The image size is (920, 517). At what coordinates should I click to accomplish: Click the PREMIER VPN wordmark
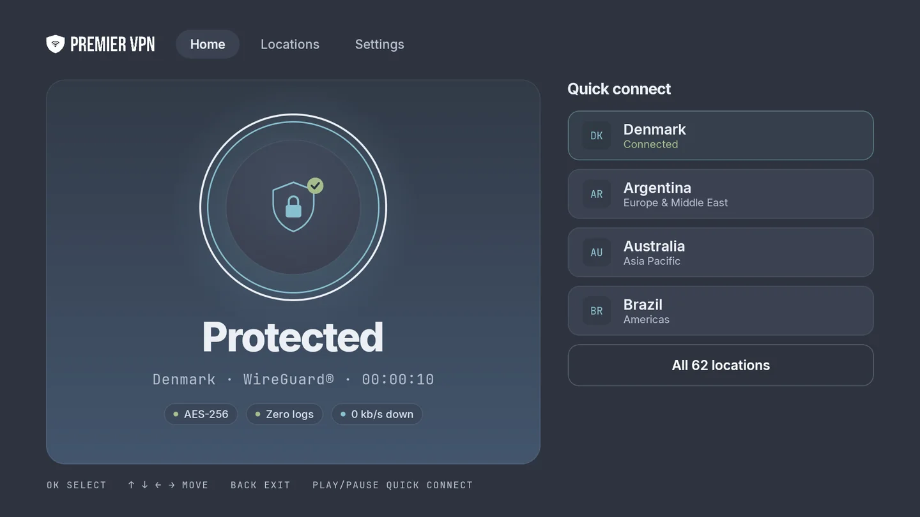tap(112, 44)
